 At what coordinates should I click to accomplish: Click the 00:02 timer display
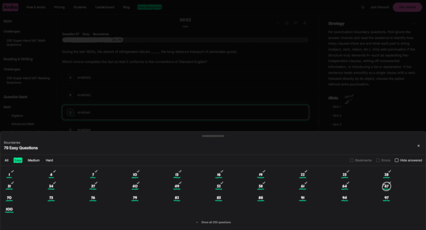click(185, 20)
